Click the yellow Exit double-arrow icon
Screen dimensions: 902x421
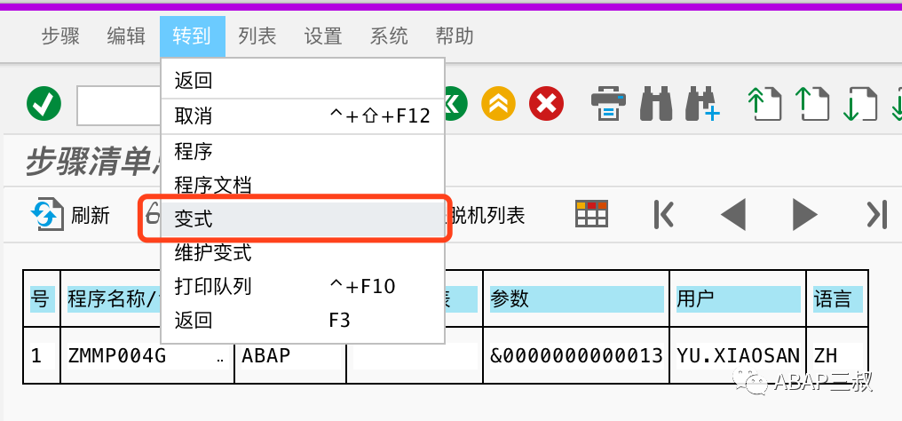[x=498, y=104]
